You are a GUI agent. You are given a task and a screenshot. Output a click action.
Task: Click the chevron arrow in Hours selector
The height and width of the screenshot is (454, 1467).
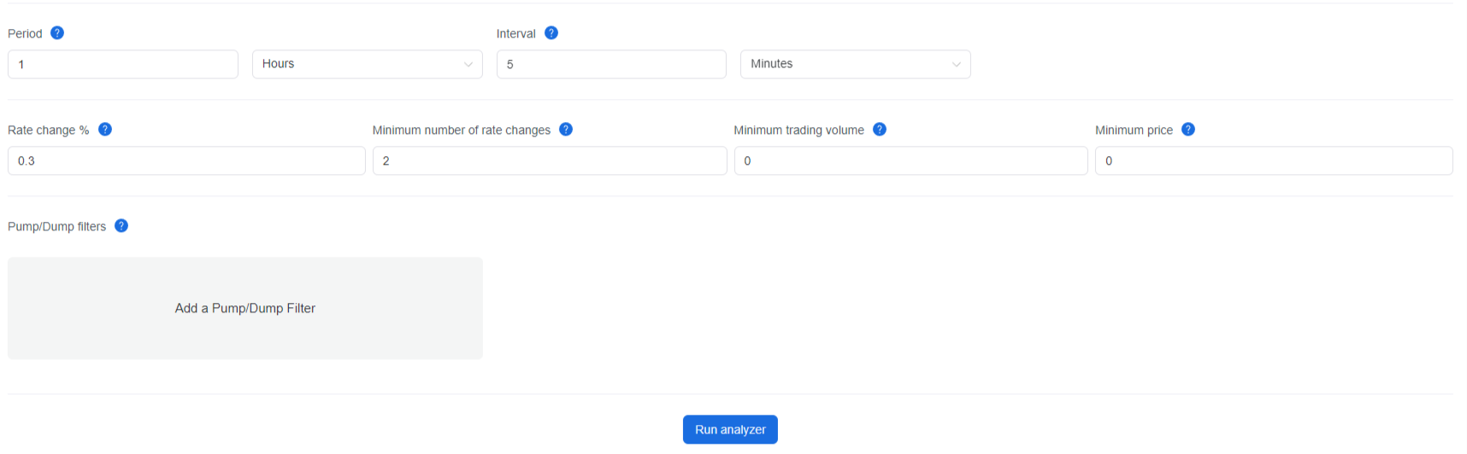[x=468, y=65]
